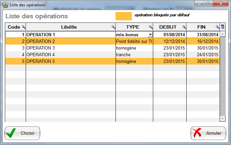
Task: Click the search icon in TYPE column header
Action: (x=151, y=27)
